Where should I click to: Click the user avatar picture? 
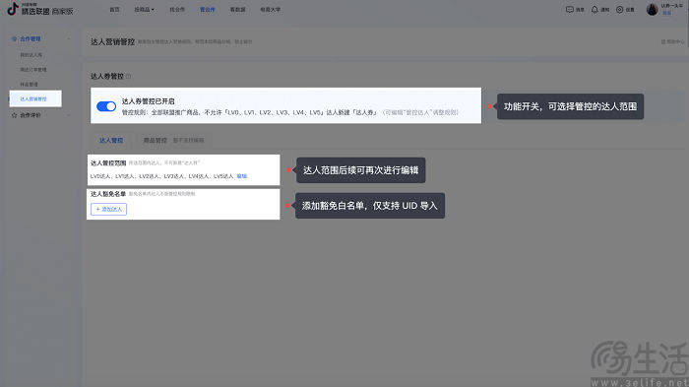(x=652, y=9)
